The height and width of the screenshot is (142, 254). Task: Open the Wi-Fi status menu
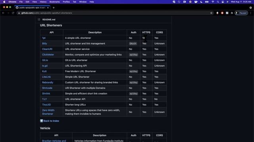pos(213,2)
